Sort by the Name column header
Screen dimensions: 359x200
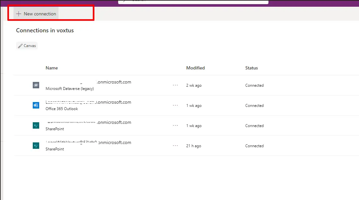(x=51, y=68)
